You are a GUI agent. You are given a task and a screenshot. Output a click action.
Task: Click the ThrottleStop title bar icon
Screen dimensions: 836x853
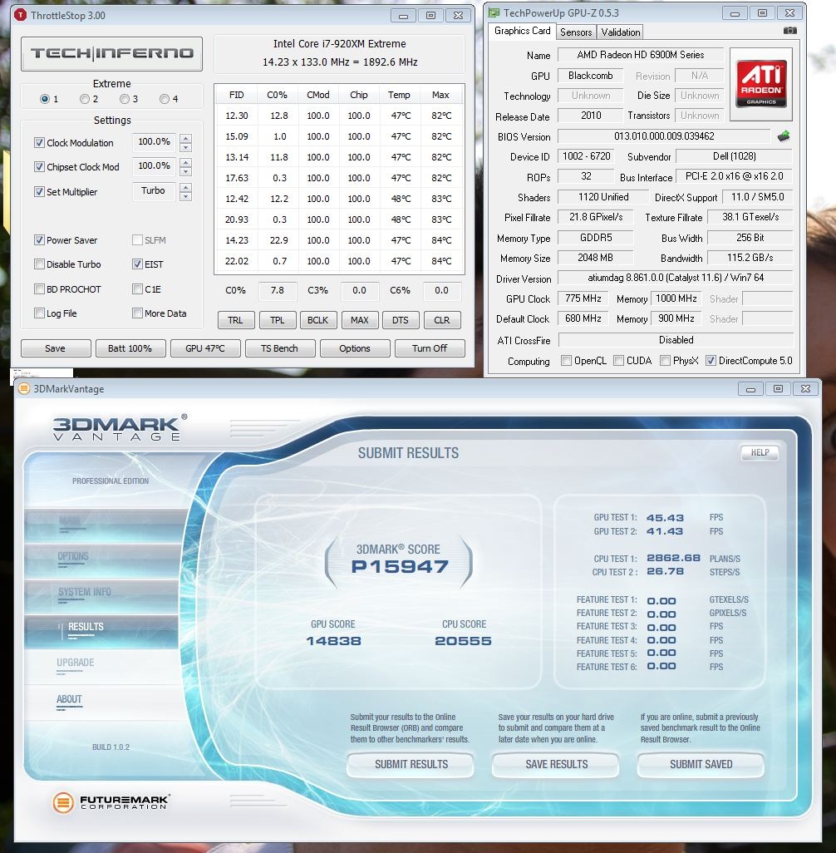[21, 15]
